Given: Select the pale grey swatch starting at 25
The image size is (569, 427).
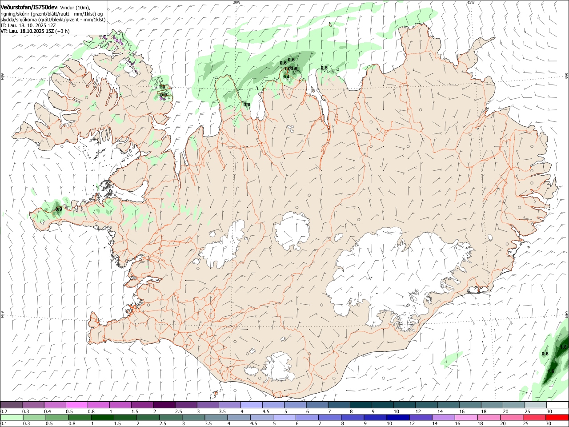Looking at the screenshot, I should click(x=536, y=405).
